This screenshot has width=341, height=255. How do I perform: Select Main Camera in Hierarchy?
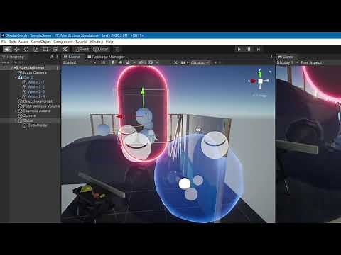coord(35,72)
